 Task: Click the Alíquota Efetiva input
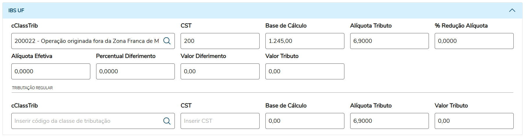(51, 71)
